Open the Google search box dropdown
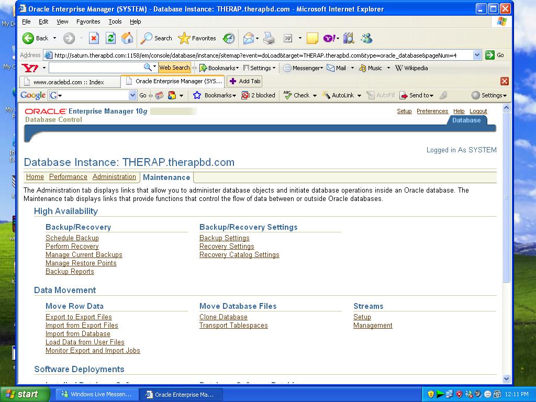This screenshot has width=536, height=402. [132, 95]
